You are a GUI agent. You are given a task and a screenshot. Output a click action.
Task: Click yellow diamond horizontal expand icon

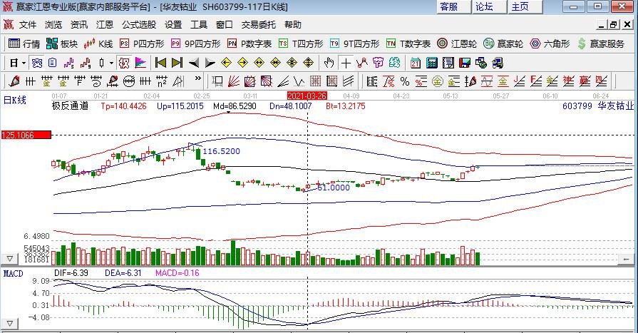click(259, 63)
